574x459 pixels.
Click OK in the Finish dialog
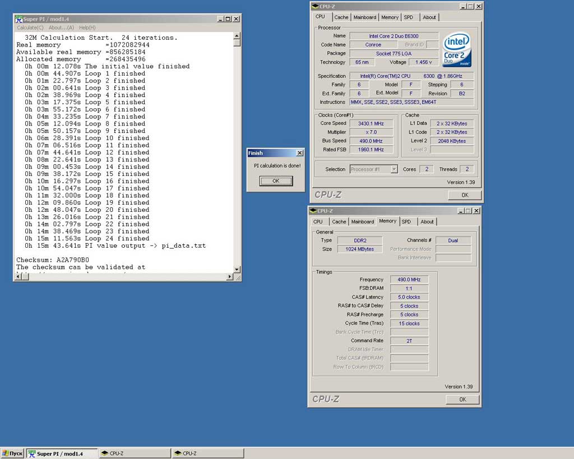coord(276,181)
